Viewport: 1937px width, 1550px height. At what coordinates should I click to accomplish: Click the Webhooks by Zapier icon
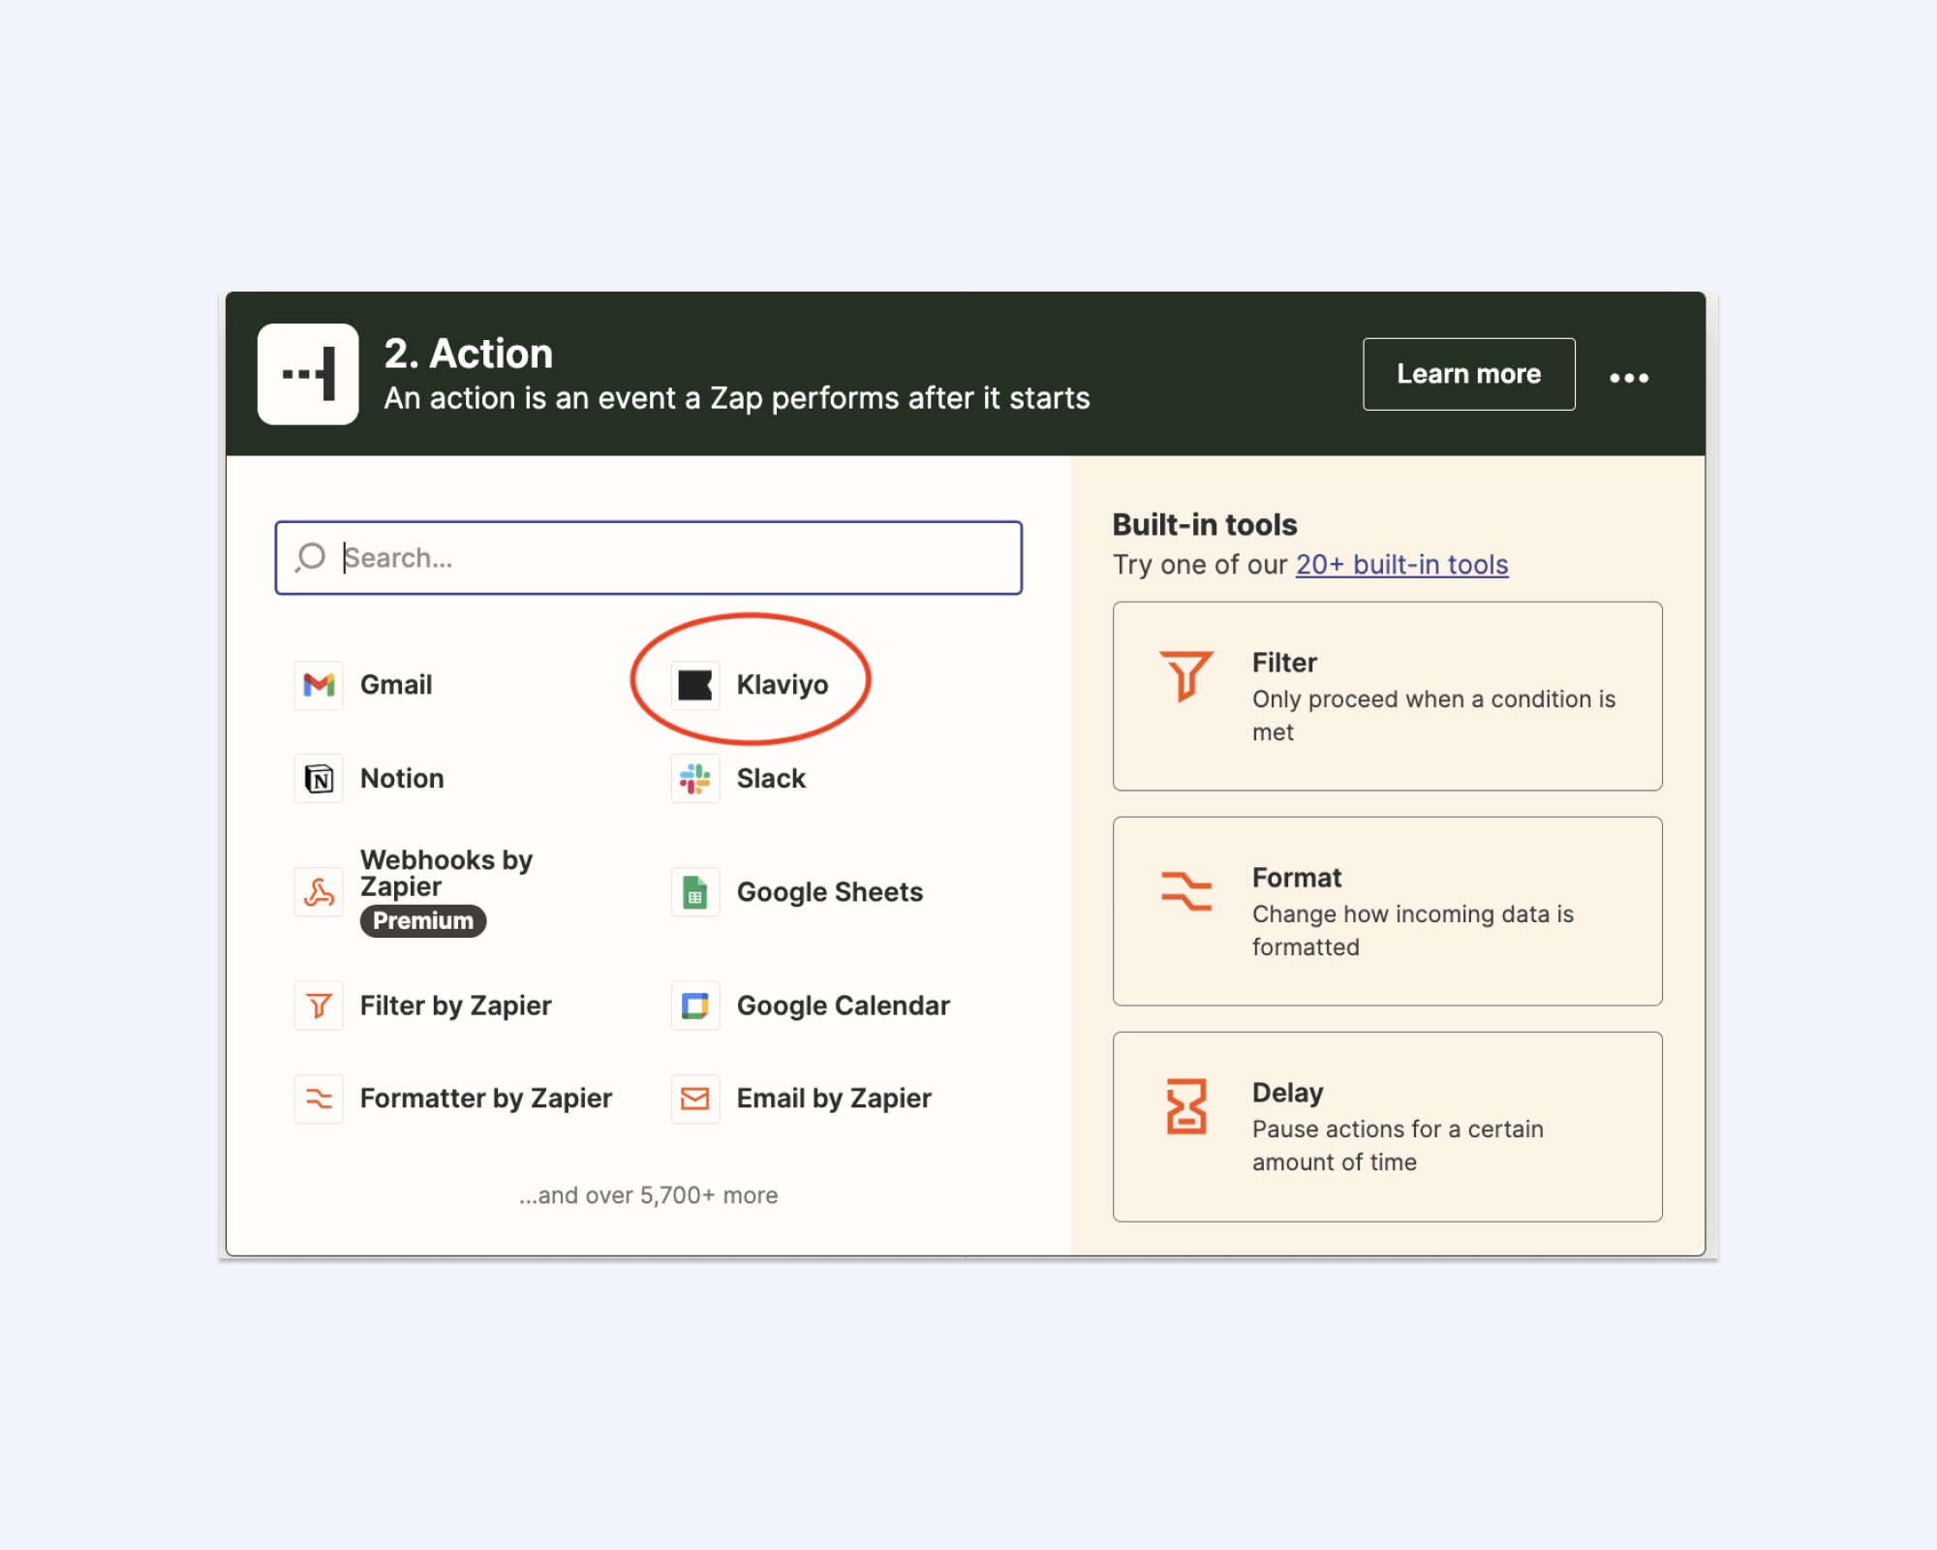pyautogui.click(x=319, y=892)
